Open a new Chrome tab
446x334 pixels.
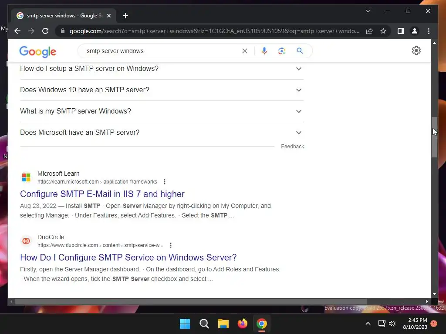point(125,16)
